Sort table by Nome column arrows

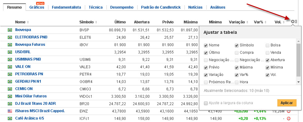click(x=28, y=22)
